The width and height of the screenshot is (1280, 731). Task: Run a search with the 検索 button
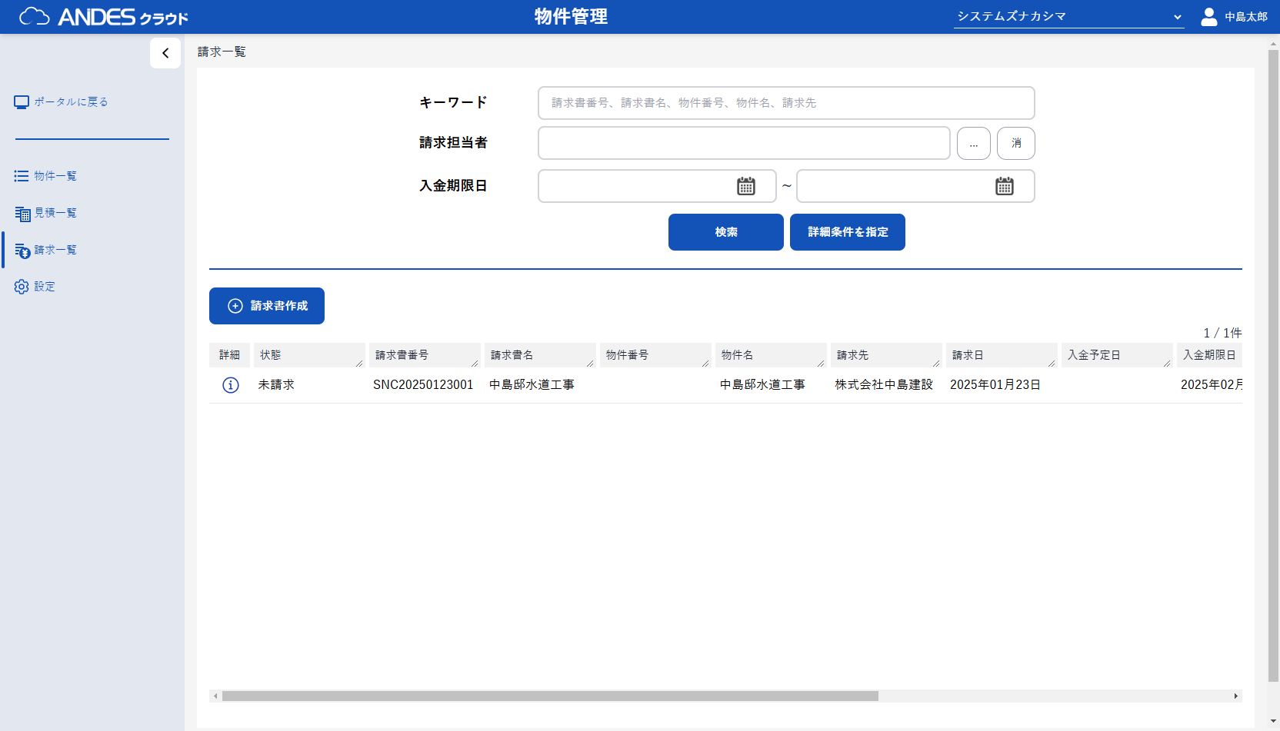[725, 232]
